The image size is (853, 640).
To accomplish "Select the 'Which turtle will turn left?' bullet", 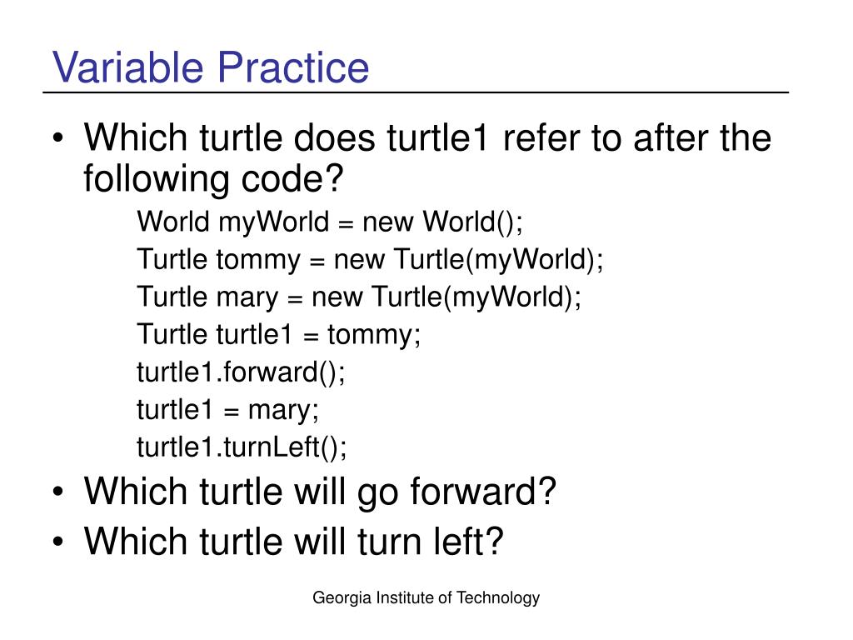I will click(294, 542).
